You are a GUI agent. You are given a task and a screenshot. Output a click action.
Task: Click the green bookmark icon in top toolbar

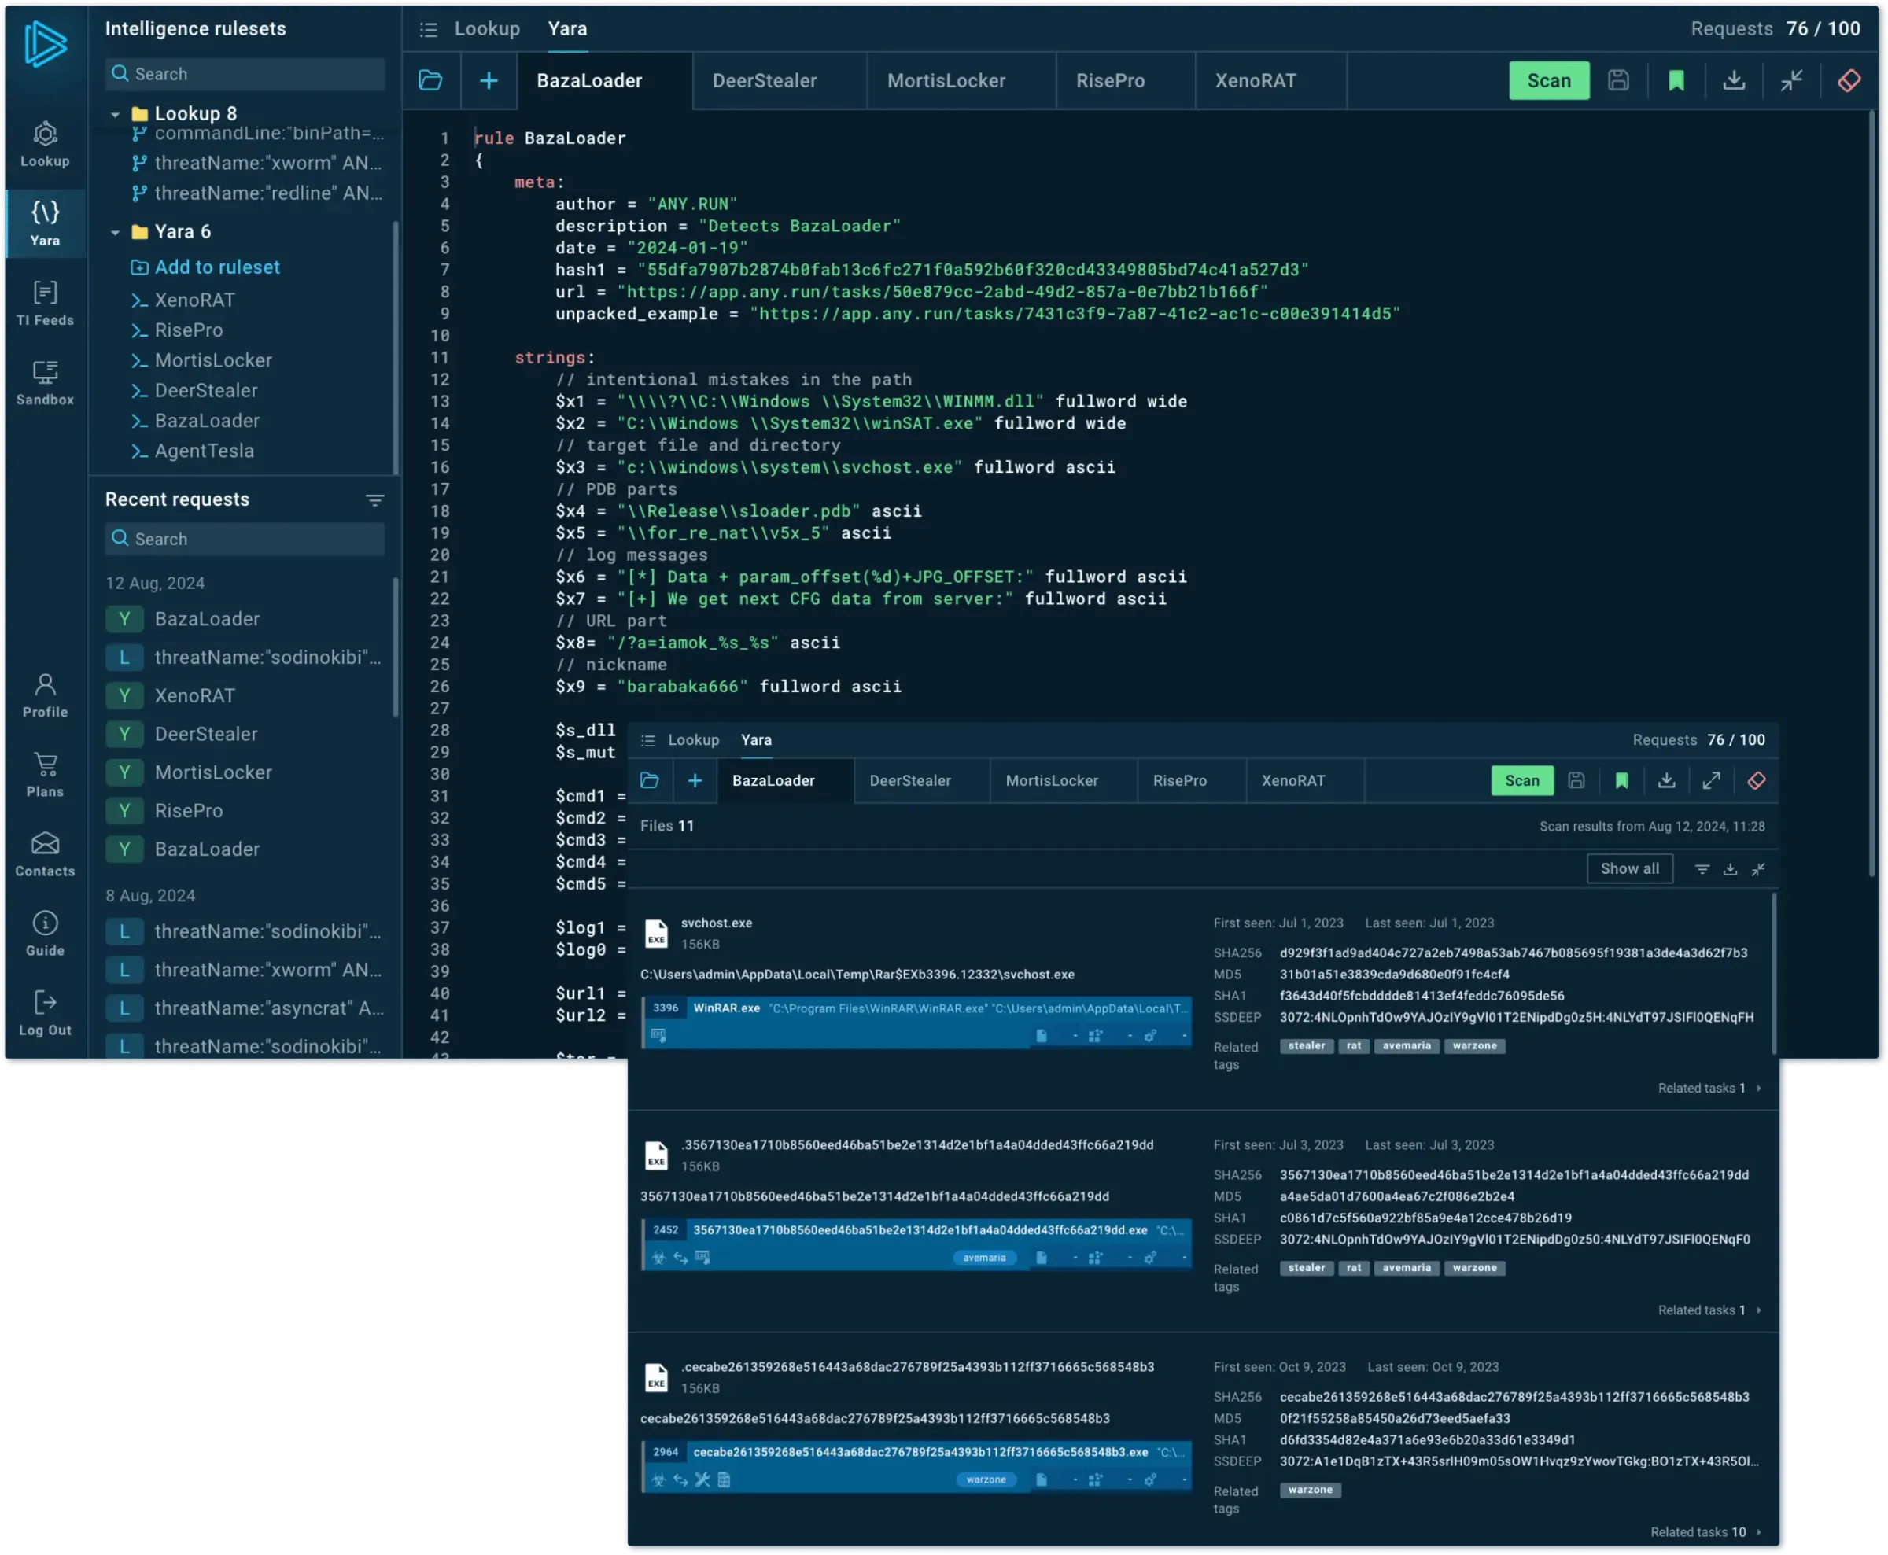pyautogui.click(x=1676, y=80)
